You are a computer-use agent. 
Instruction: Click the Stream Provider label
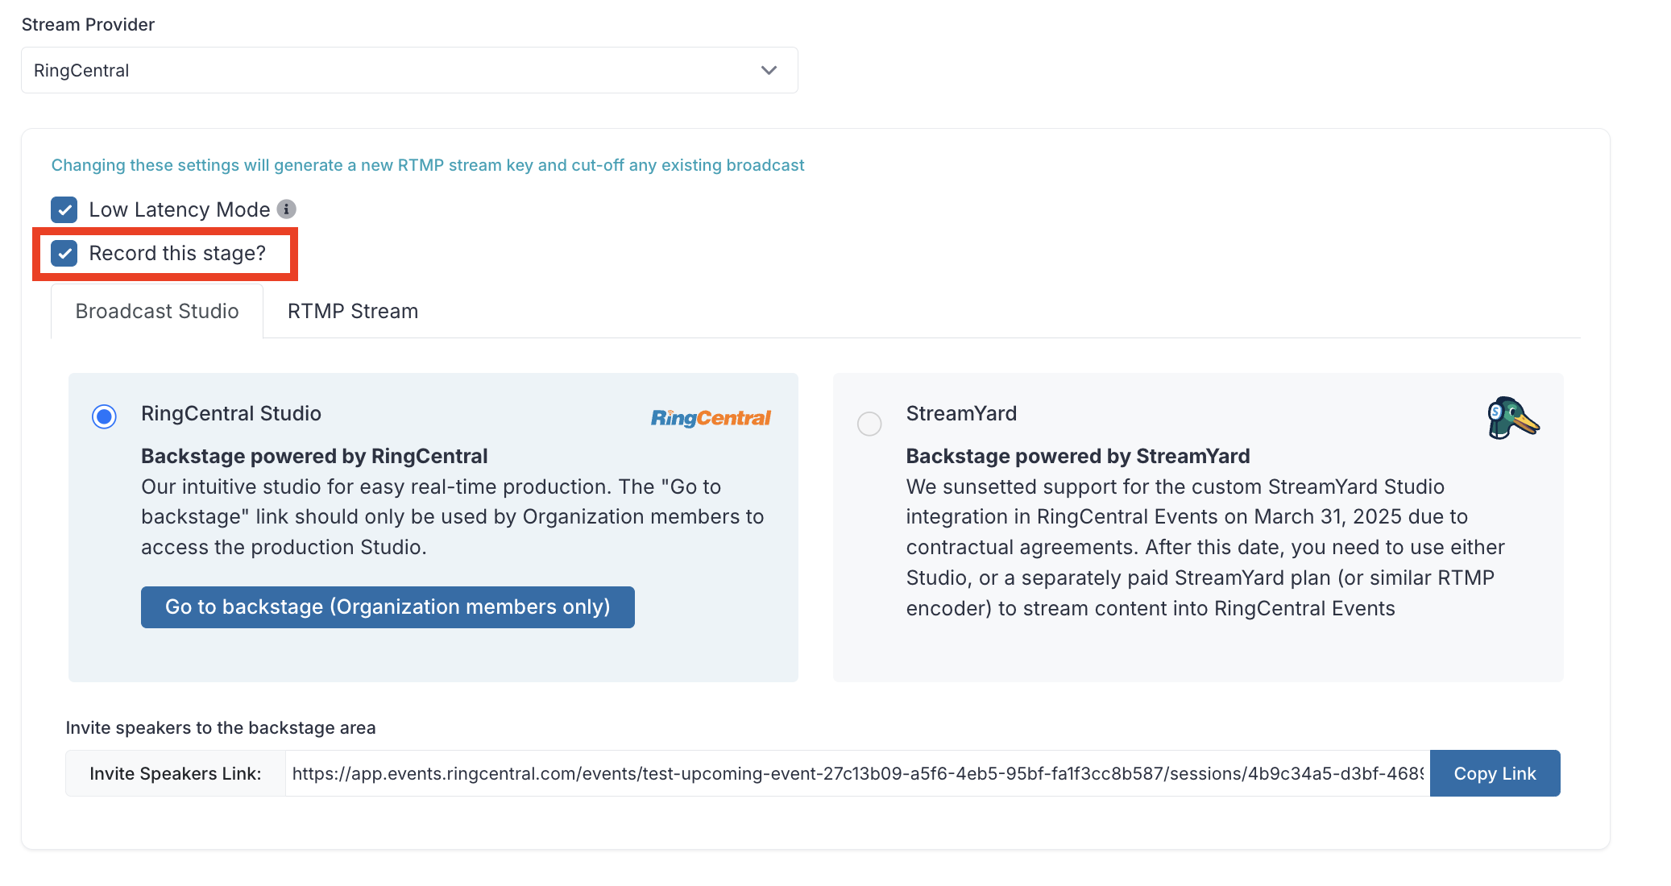click(x=88, y=24)
